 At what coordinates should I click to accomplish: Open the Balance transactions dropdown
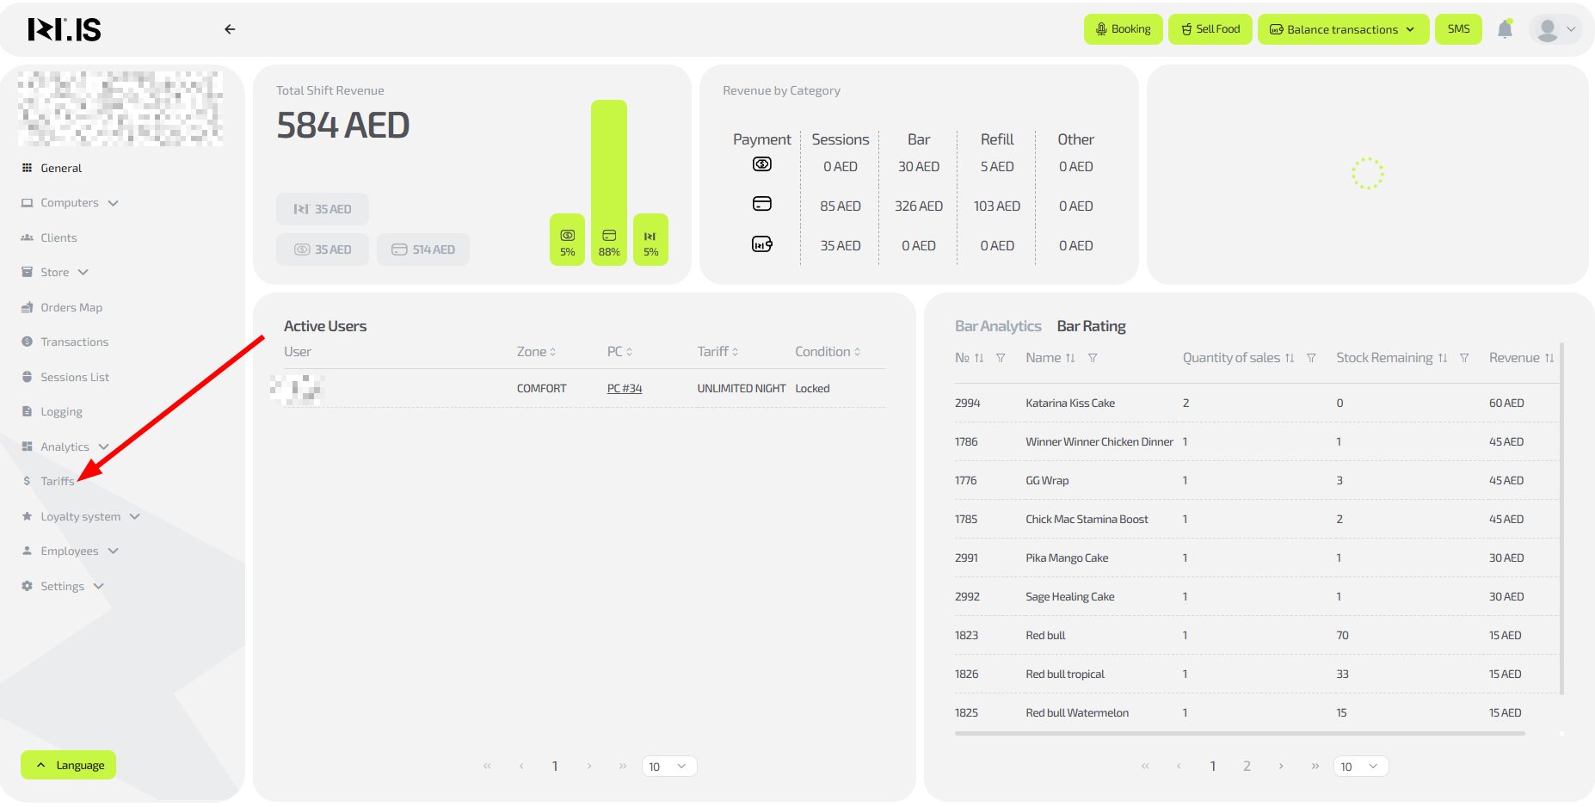(1342, 29)
